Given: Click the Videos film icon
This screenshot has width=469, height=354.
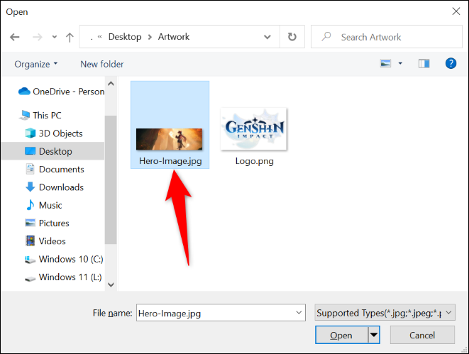Looking at the screenshot, I should click(31, 240).
